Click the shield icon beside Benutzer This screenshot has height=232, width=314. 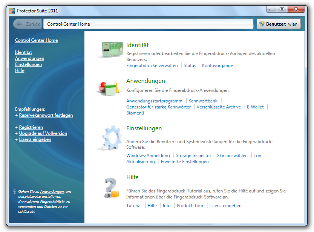262,24
